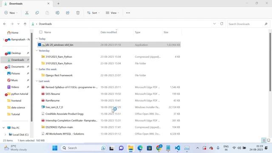Open Home in navigation pane
This screenshot has height=153, width=272.
pos(13,33)
